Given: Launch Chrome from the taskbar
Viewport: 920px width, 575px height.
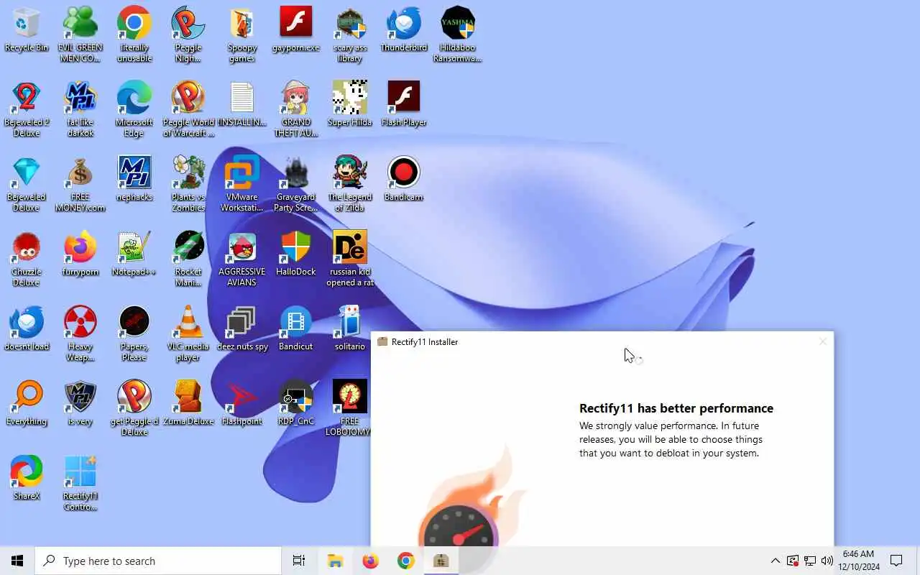Looking at the screenshot, I should pos(406,561).
